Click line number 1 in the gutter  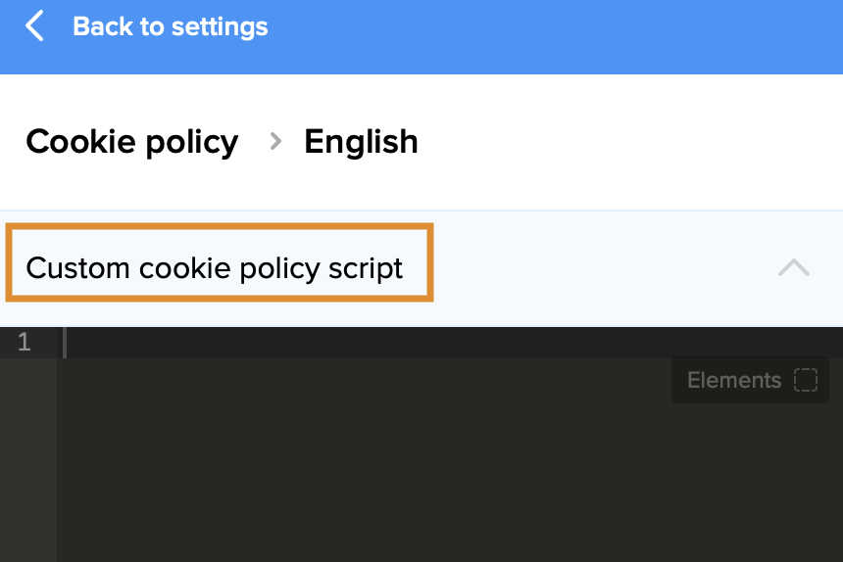click(x=24, y=343)
